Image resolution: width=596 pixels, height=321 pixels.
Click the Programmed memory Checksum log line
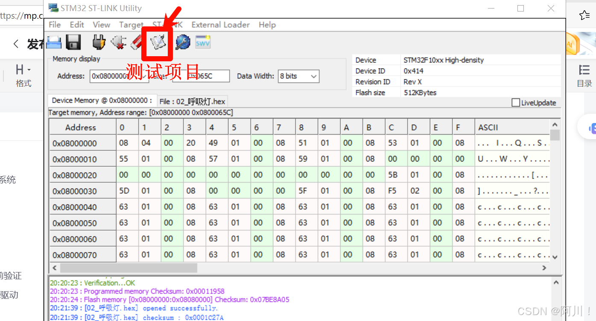pos(137,292)
